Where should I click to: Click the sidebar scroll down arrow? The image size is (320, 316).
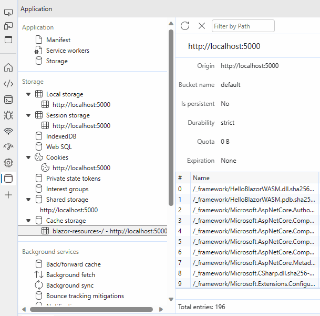pos(171,300)
